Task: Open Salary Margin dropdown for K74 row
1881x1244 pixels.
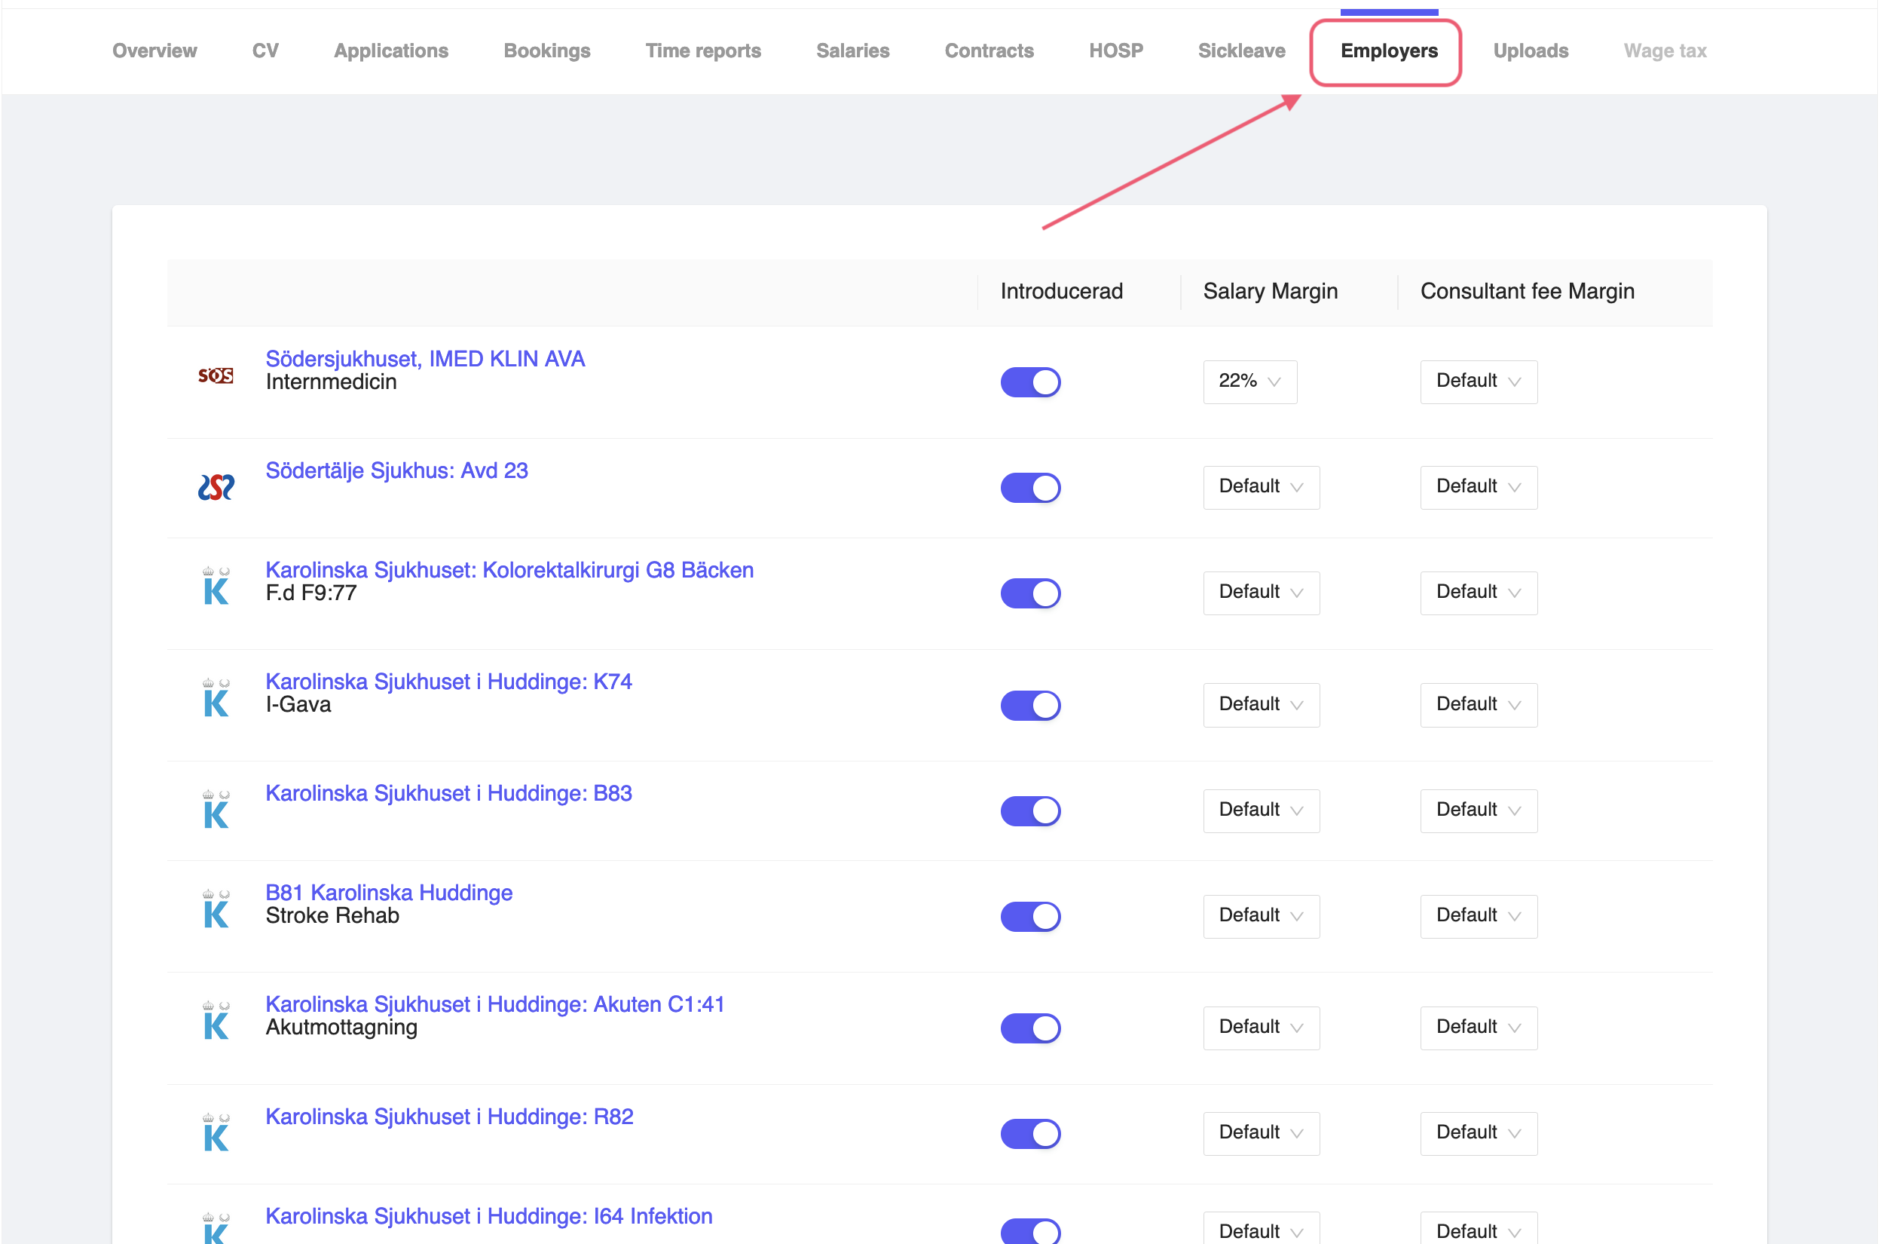Action: tap(1260, 704)
